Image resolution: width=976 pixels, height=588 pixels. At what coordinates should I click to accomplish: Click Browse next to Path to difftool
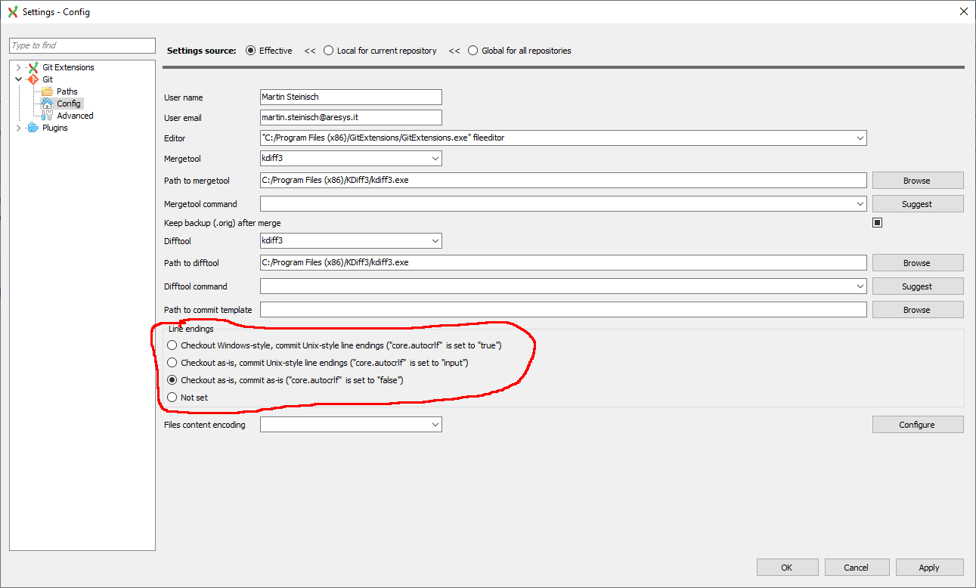[917, 262]
